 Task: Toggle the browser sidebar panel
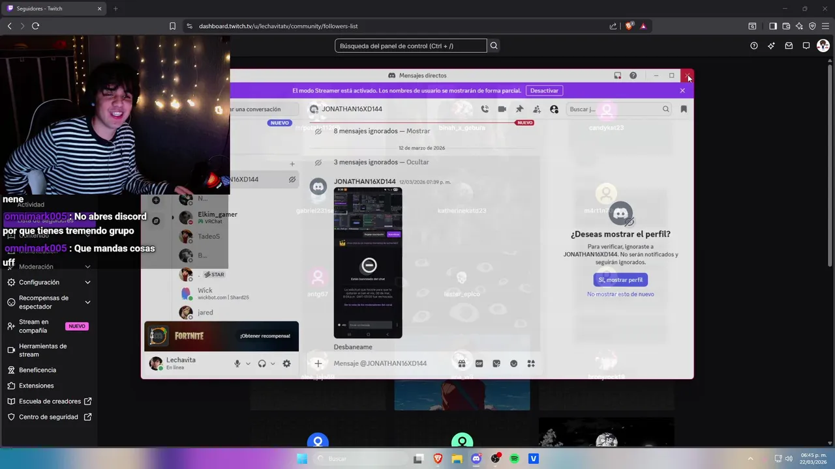click(773, 26)
